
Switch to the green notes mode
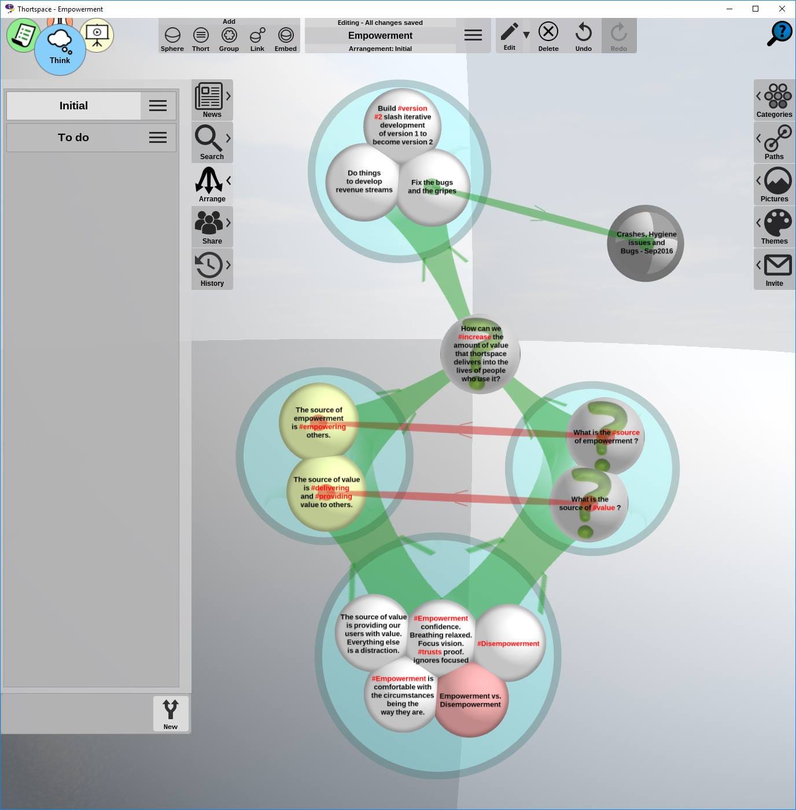coord(23,35)
